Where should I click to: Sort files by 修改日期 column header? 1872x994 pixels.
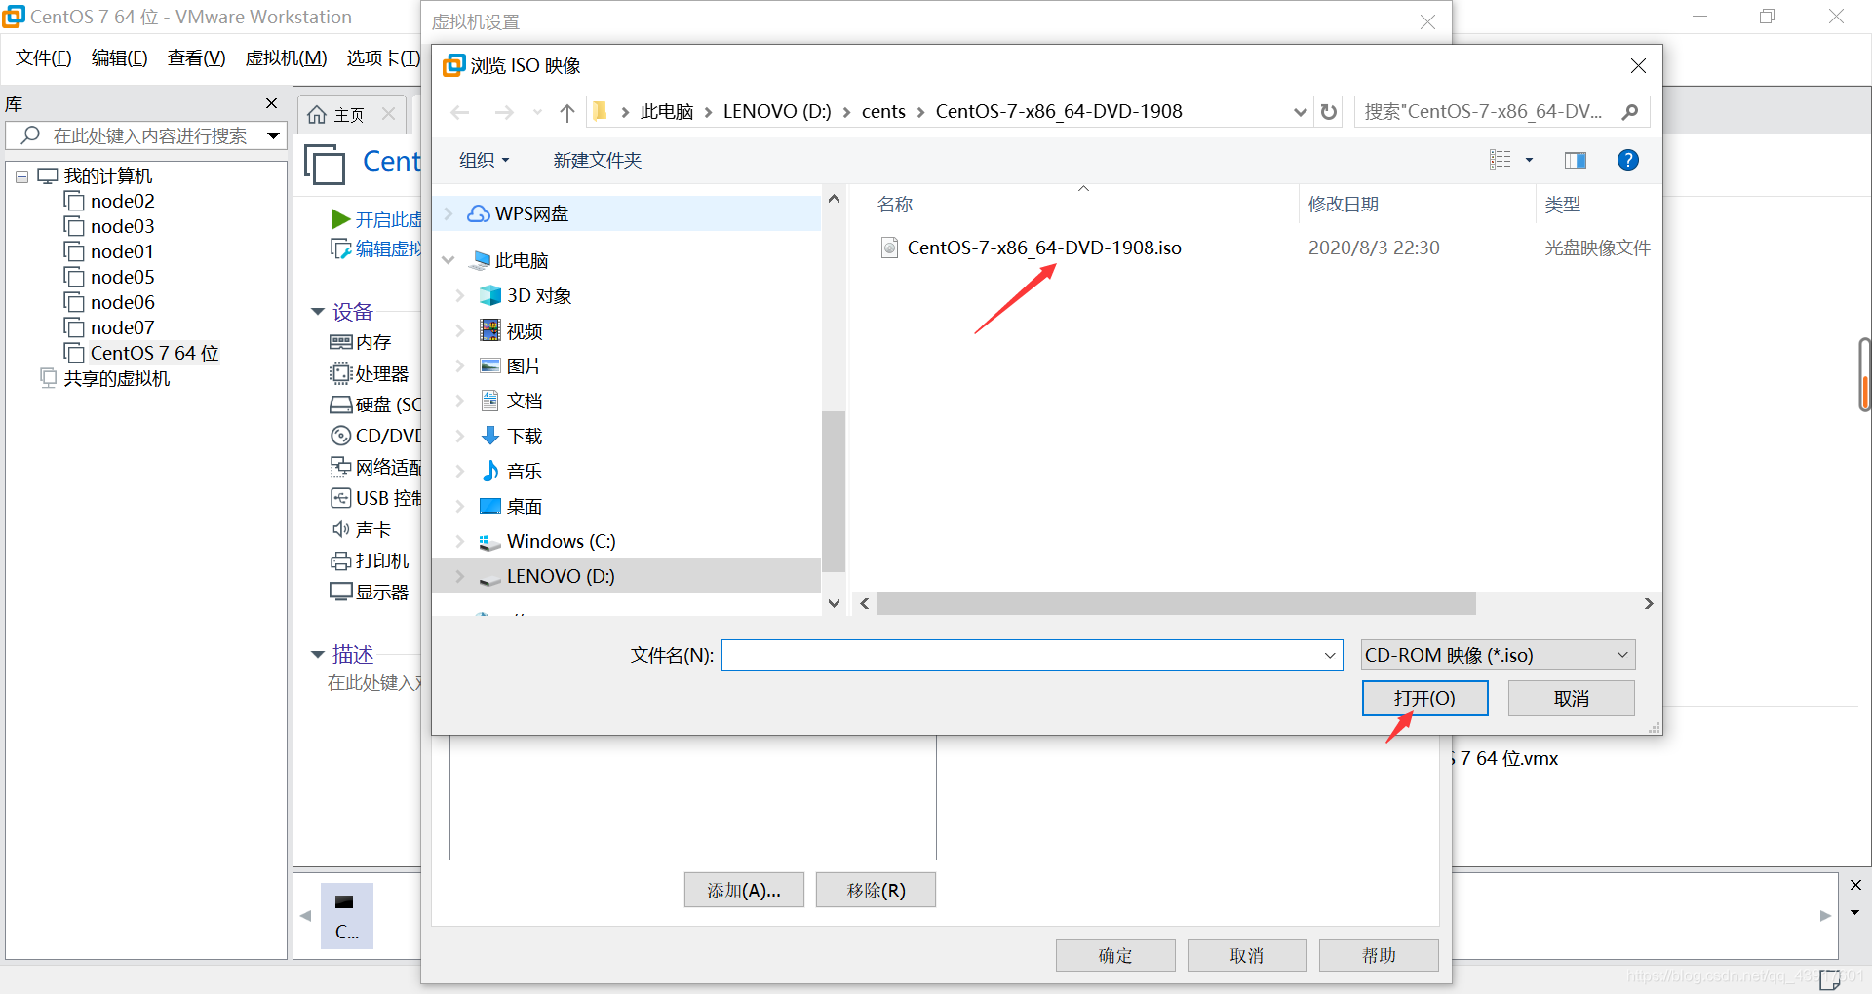tap(1344, 204)
